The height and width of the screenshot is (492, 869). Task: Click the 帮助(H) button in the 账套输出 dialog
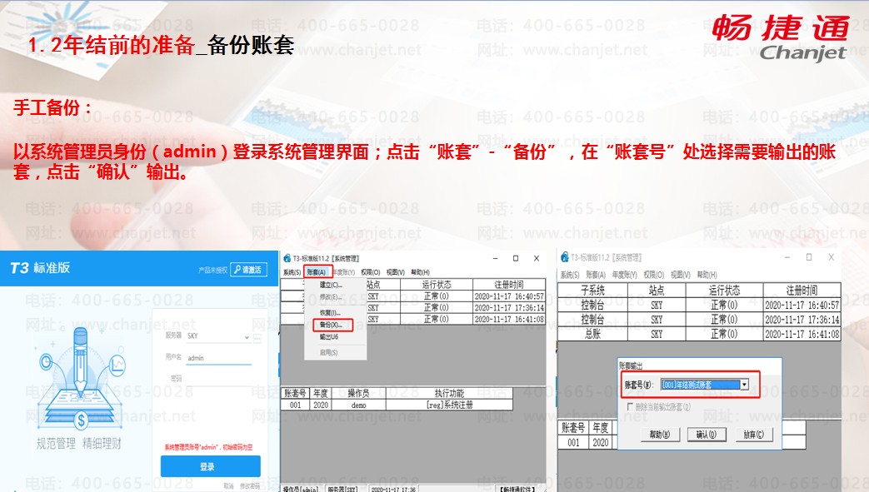point(660,435)
